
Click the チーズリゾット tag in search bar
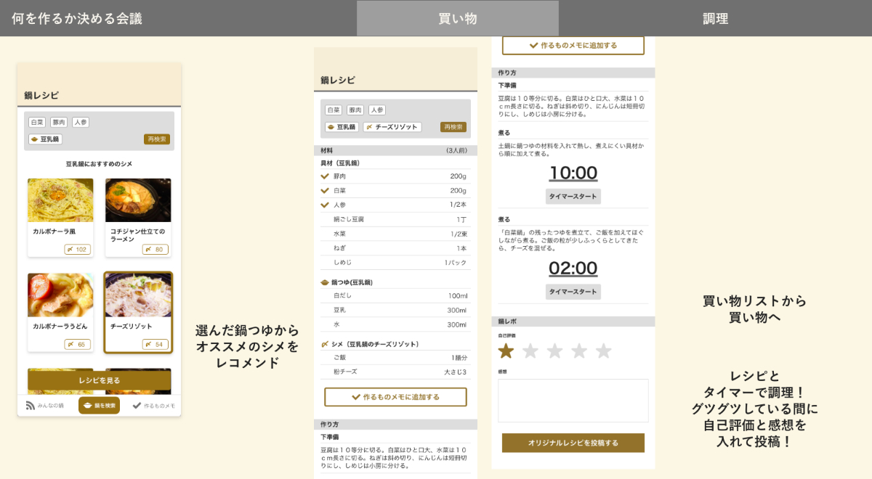392,127
